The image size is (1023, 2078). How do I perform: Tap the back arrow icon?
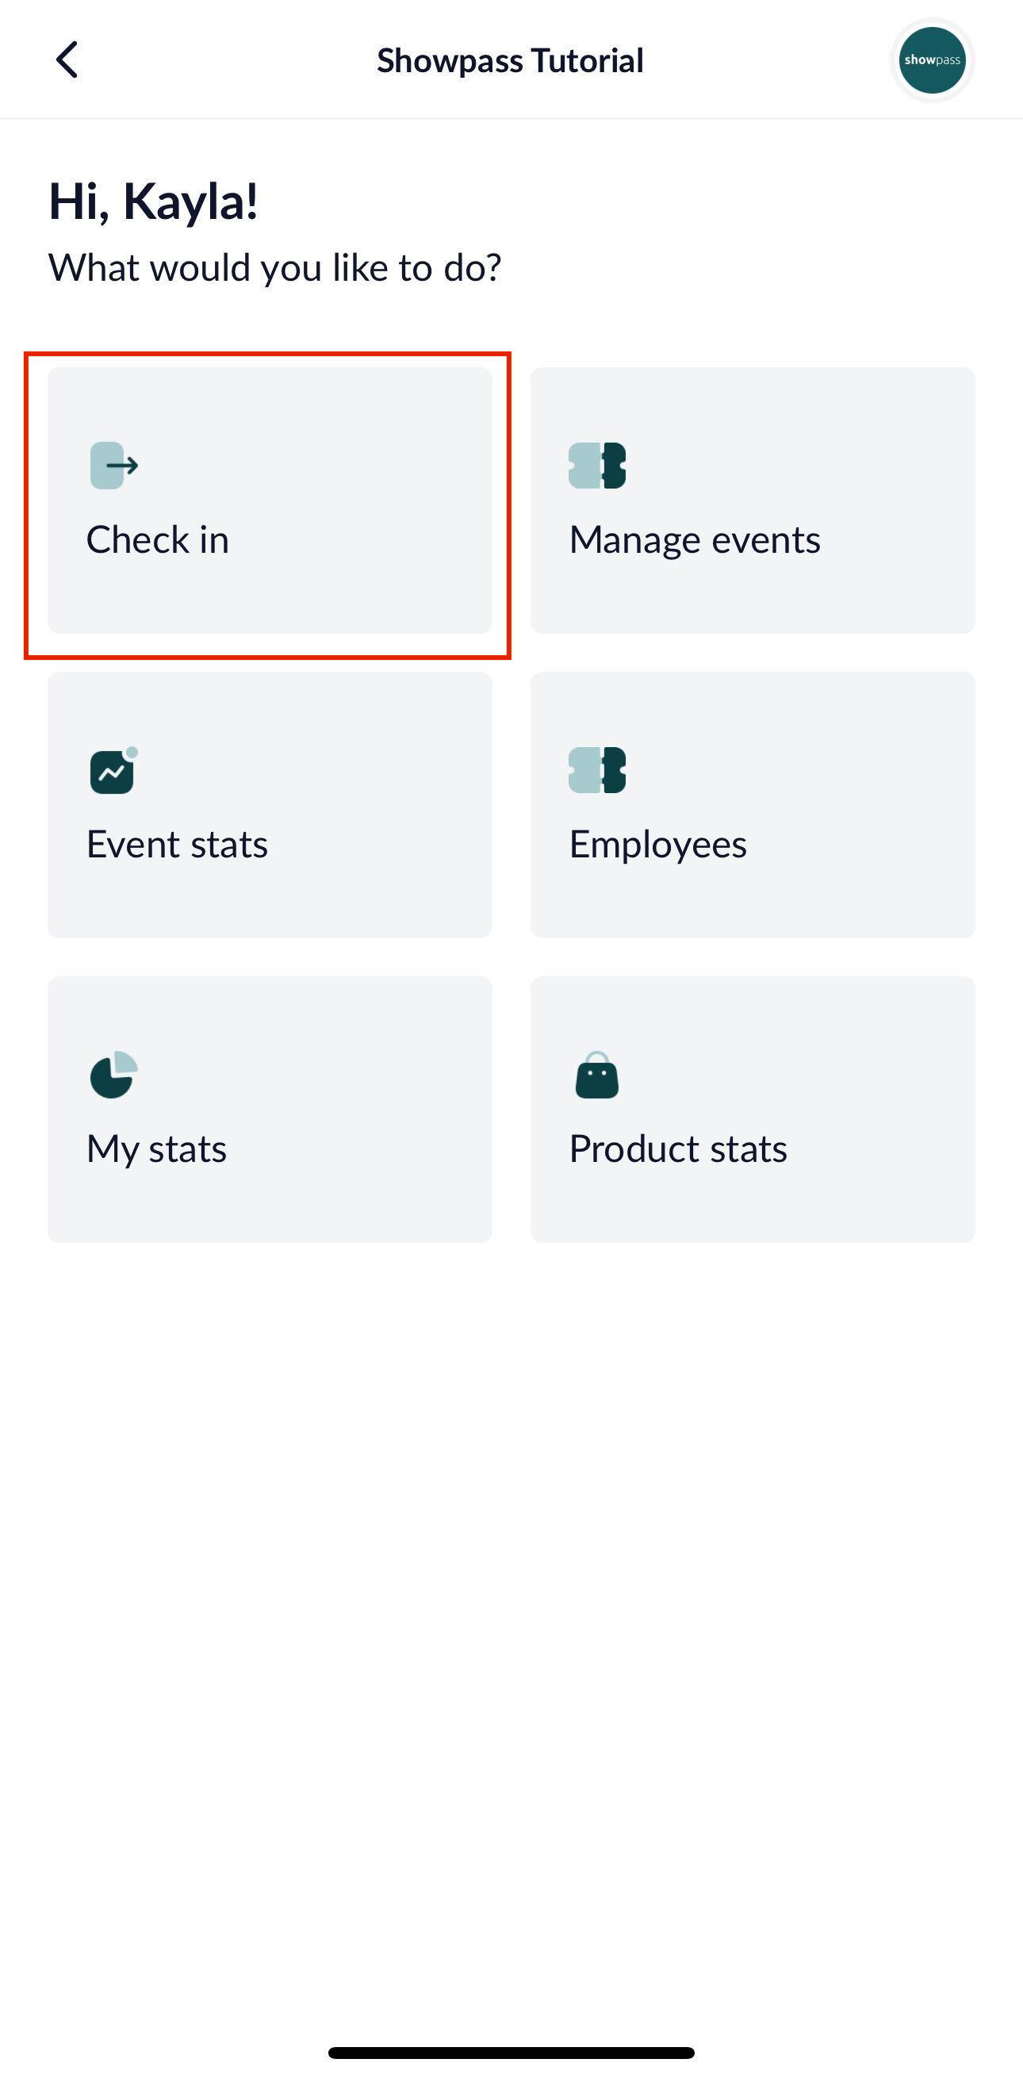click(x=67, y=59)
